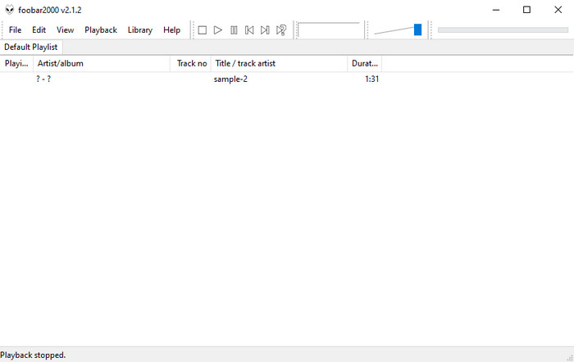574x362 pixels.
Task: Open the View menu
Action: point(65,30)
